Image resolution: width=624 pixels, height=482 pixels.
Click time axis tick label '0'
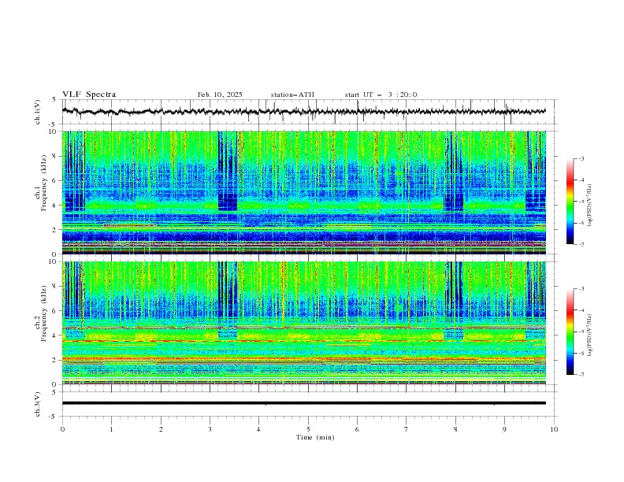(x=62, y=429)
